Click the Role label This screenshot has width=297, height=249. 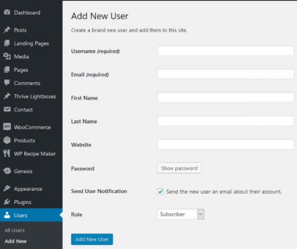point(77,214)
